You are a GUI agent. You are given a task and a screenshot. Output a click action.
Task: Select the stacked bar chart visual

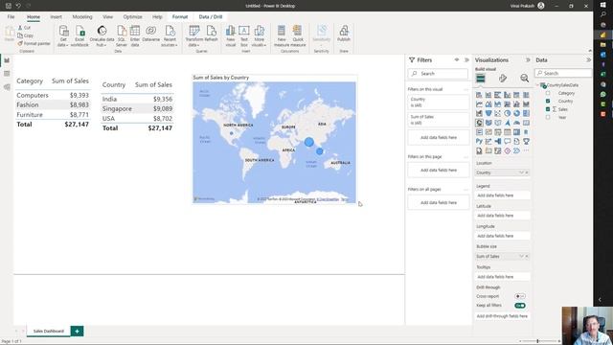[x=479, y=95]
